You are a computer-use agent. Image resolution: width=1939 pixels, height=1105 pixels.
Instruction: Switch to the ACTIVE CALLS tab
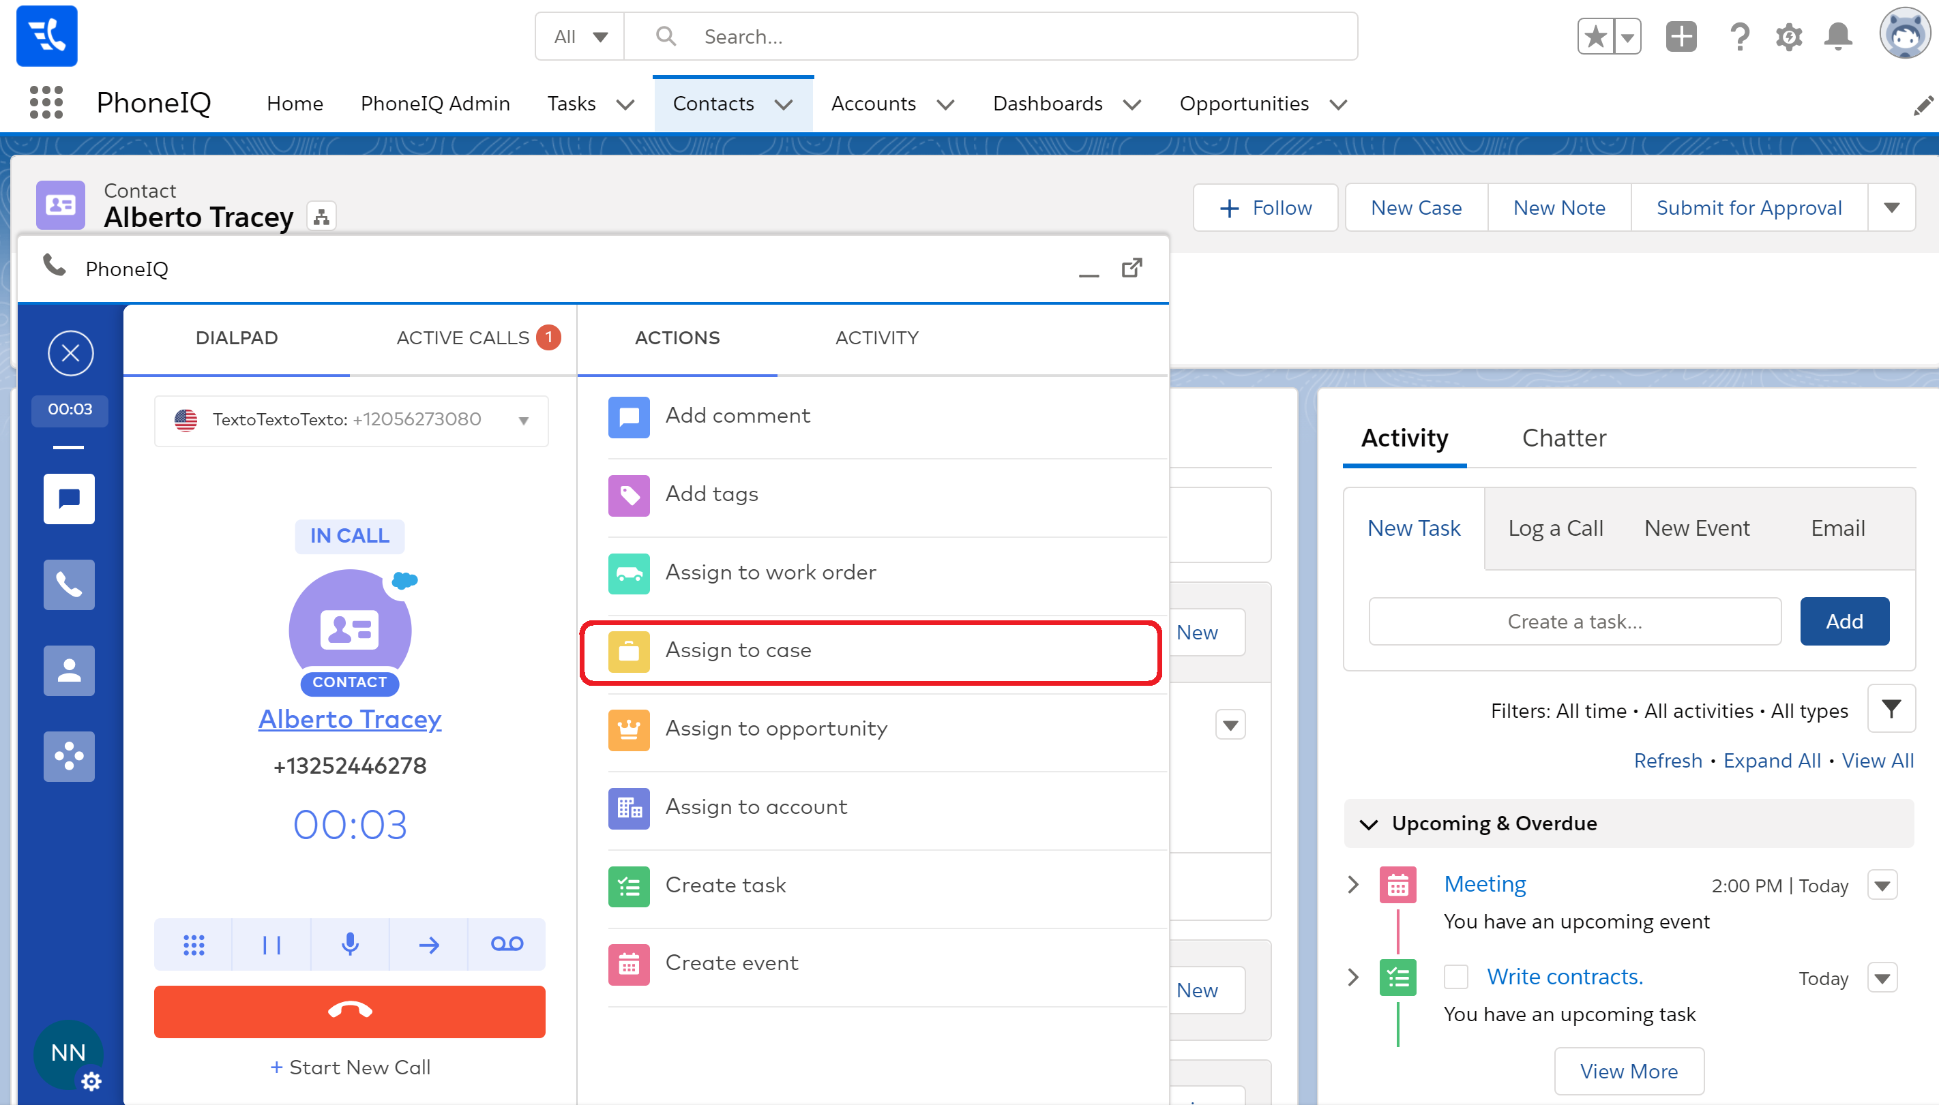pos(462,337)
